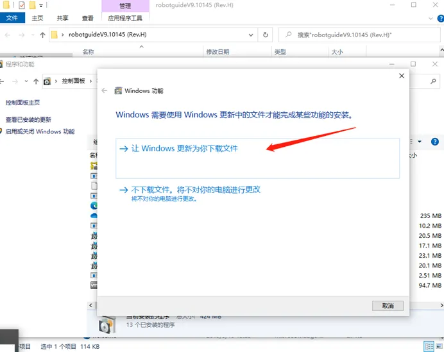Sort files by 类型 column

tap(280, 52)
